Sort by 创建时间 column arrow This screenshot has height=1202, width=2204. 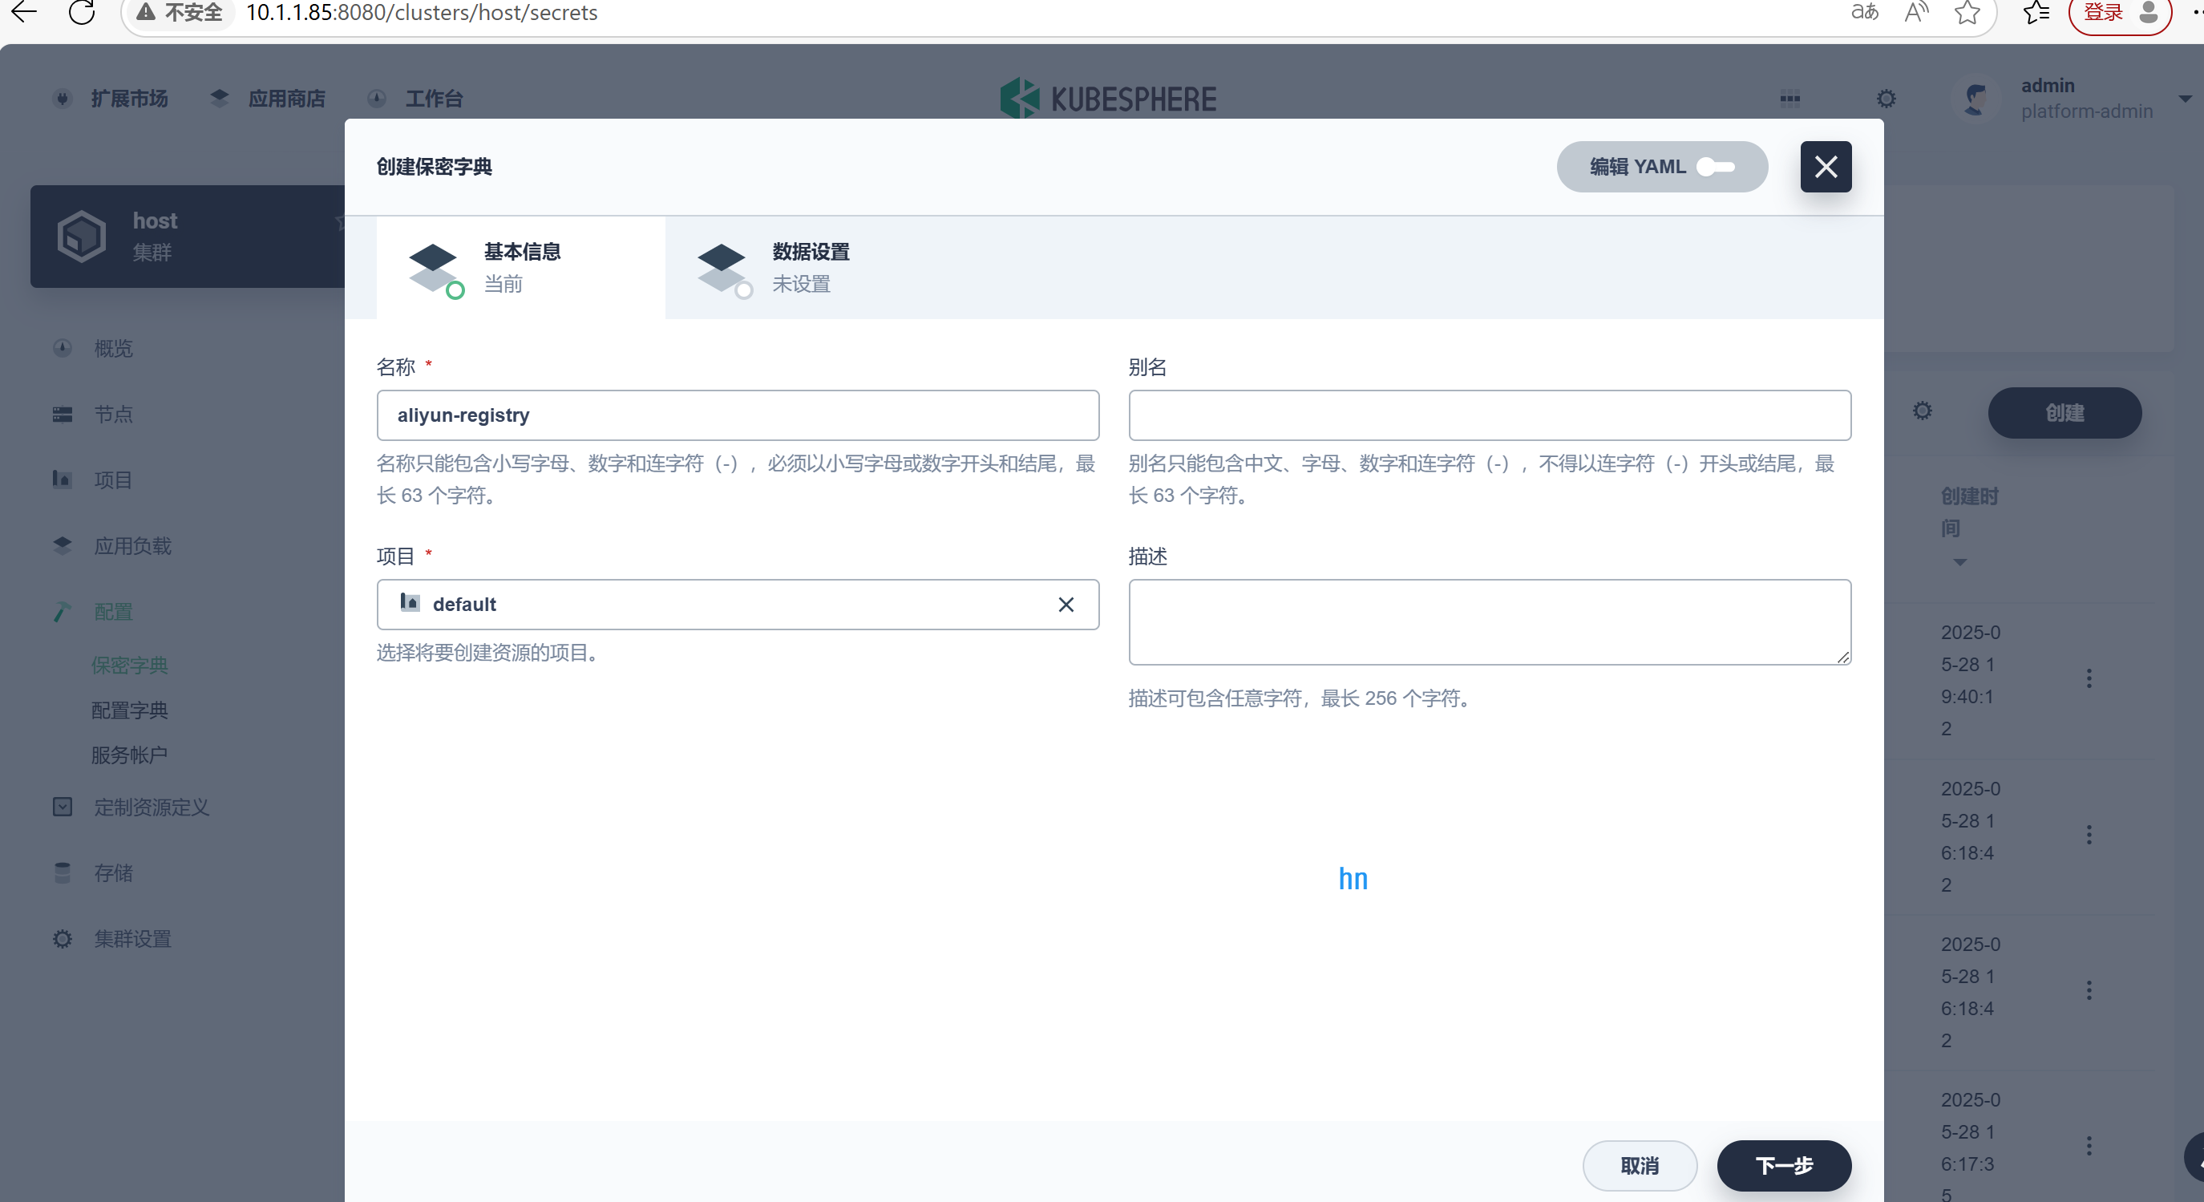point(1959,562)
